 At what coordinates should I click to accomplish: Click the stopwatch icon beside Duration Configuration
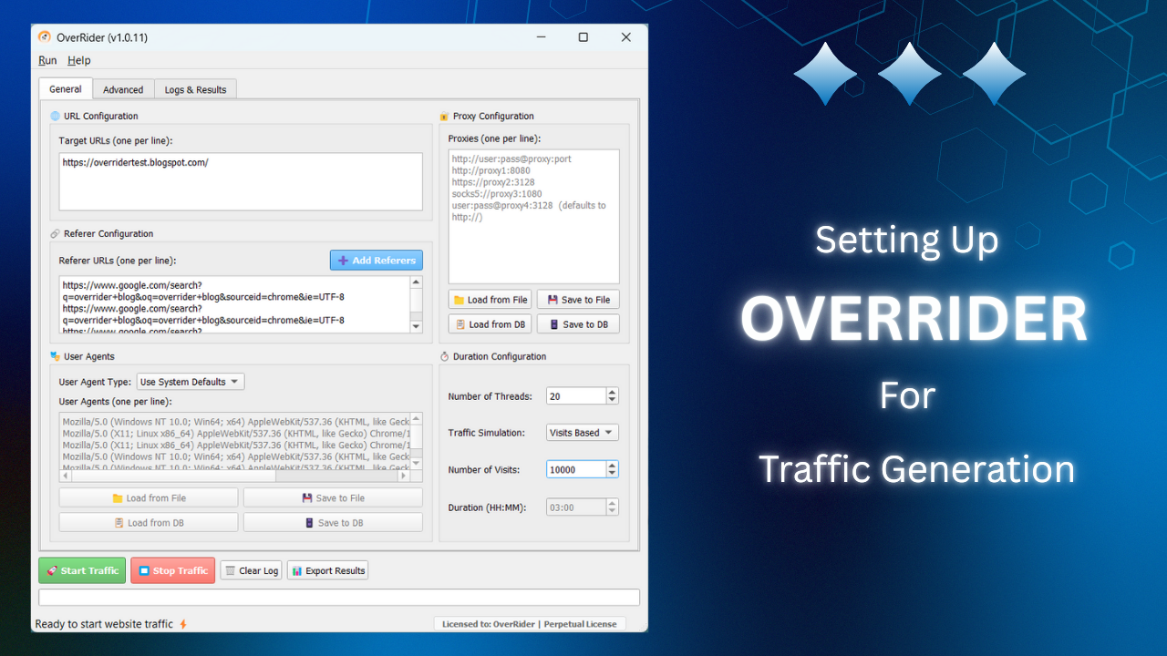[443, 356]
